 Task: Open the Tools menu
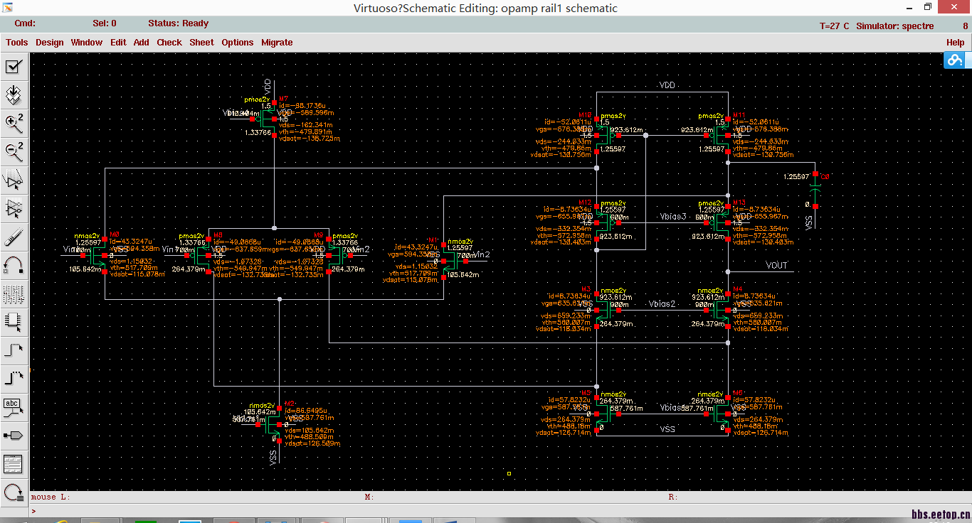17,43
